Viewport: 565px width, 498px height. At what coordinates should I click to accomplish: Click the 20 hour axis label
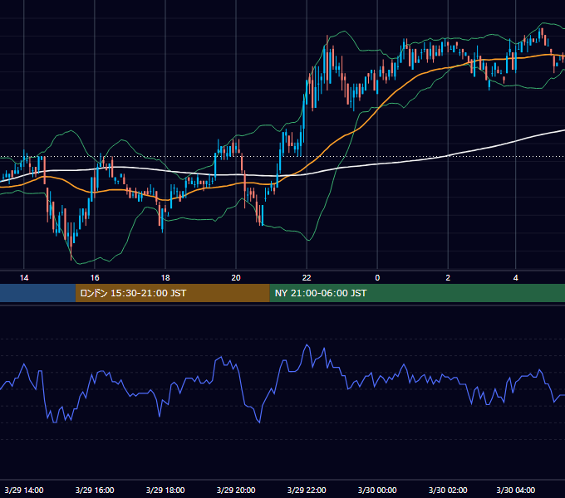click(236, 278)
